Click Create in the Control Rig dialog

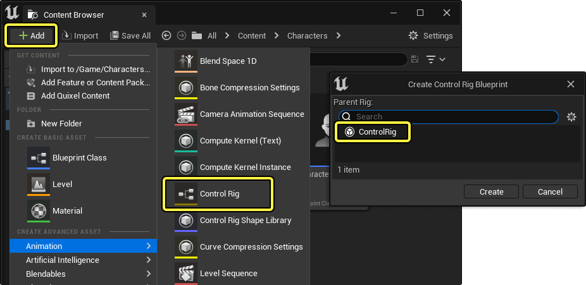[x=491, y=191]
